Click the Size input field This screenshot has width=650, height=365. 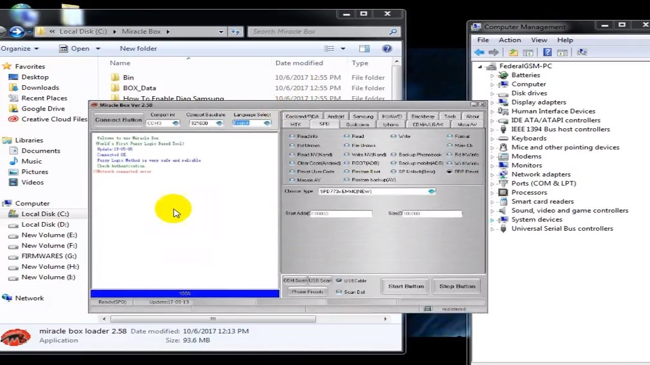[x=432, y=214]
